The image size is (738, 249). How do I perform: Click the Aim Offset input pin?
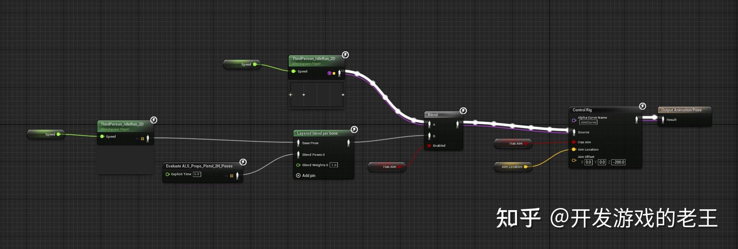click(x=574, y=160)
